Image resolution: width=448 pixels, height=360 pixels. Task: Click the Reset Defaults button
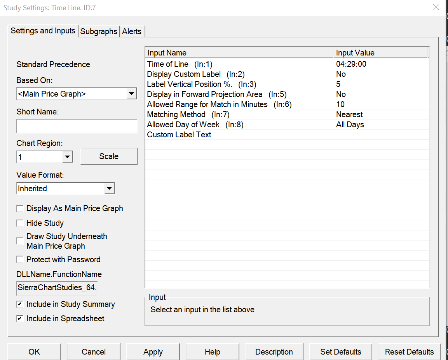(x=409, y=352)
